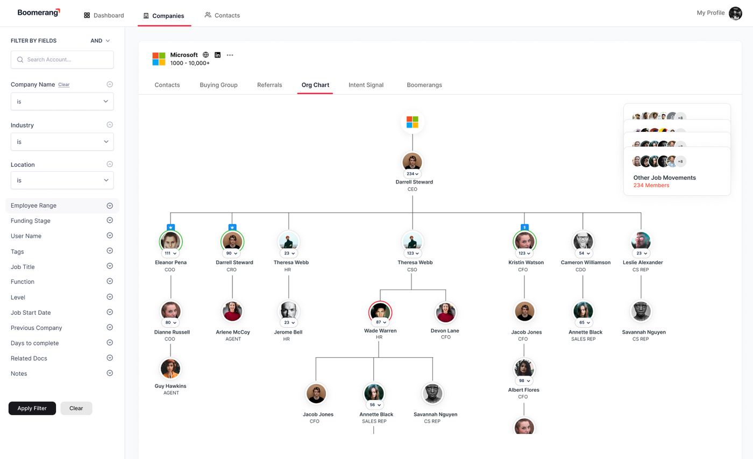Switch to the Boomerangs tab
Screen dimensions: 753x459
pyautogui.click(x=424, y=85)
